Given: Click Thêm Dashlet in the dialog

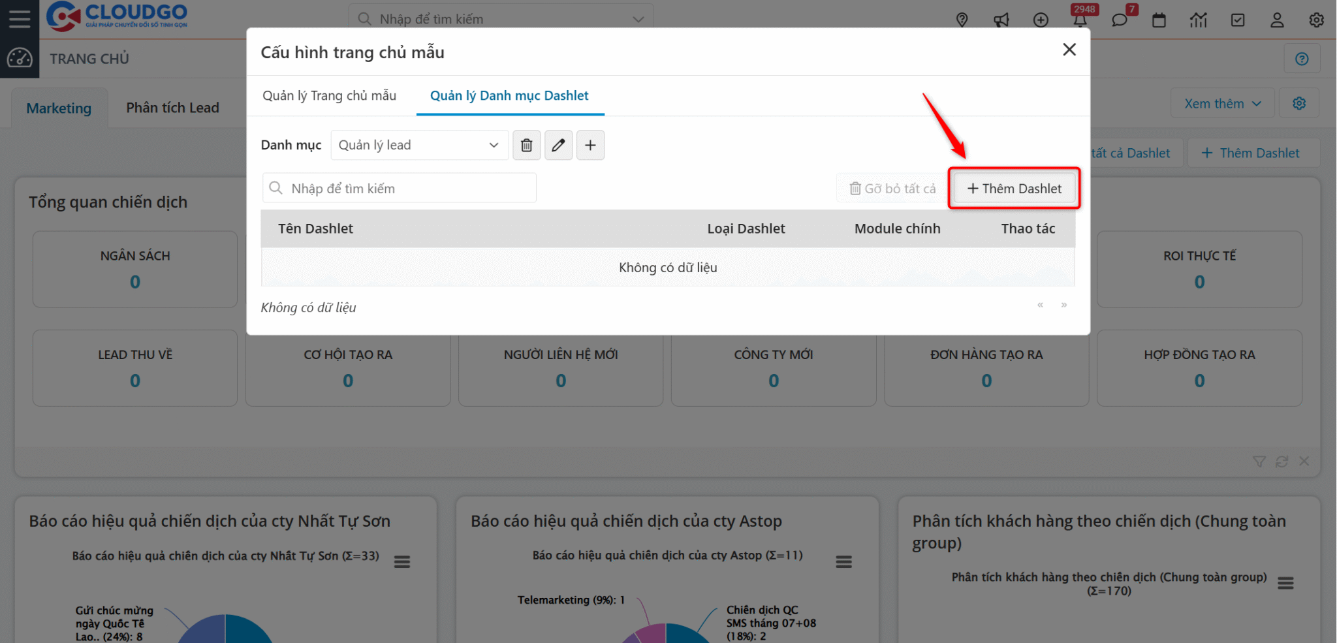Looking at the screenshot, I should pyautogui.click(x=1014, y=188).
